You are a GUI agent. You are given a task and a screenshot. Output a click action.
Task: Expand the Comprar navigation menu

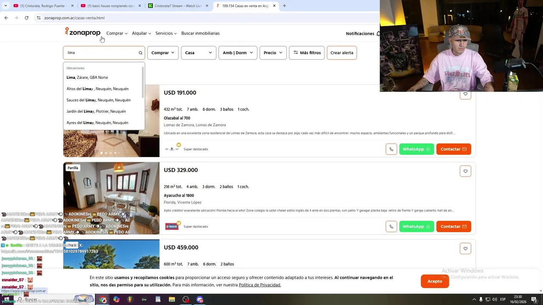(117, 33)
